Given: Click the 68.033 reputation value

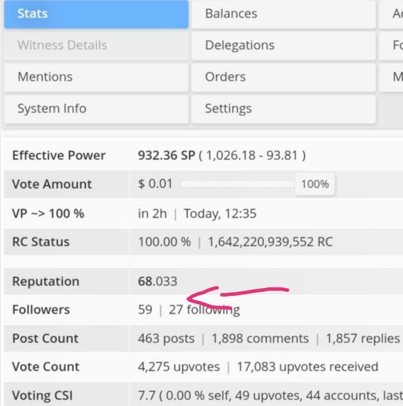Looking at the screenshot, I should coord(157,282).
